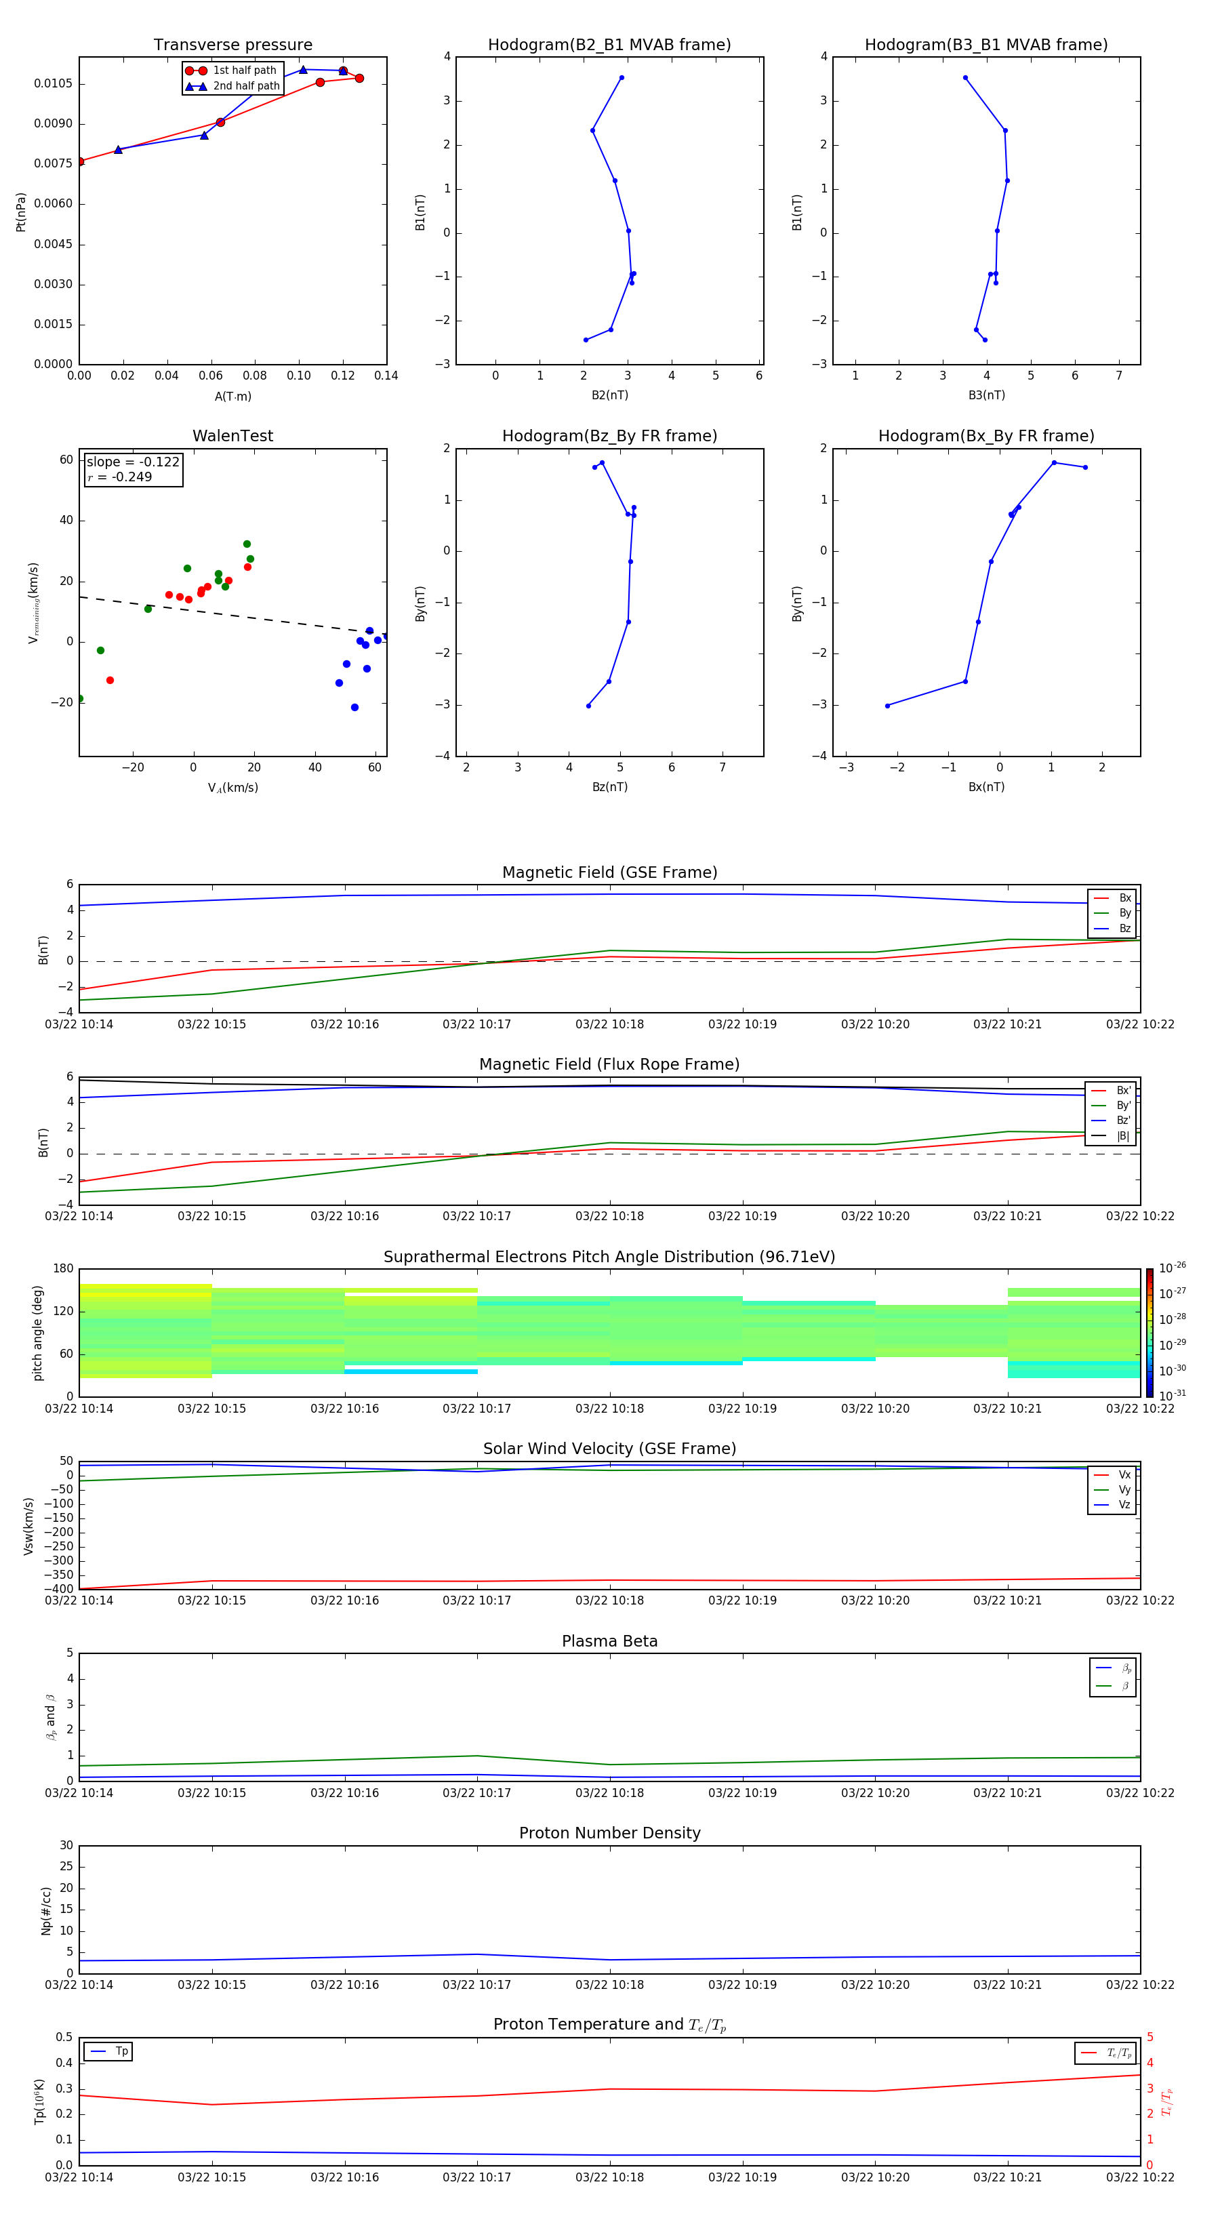Click 'Hodogram(Bx_By FR frame)' title
Image resolution: width=1220 pixels, height=2237 pixels.
coord(986,436)
